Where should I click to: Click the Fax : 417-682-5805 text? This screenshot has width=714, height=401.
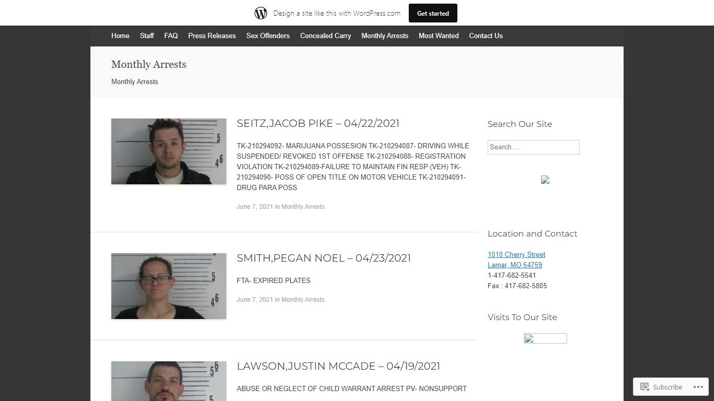(x=517, y=286)
